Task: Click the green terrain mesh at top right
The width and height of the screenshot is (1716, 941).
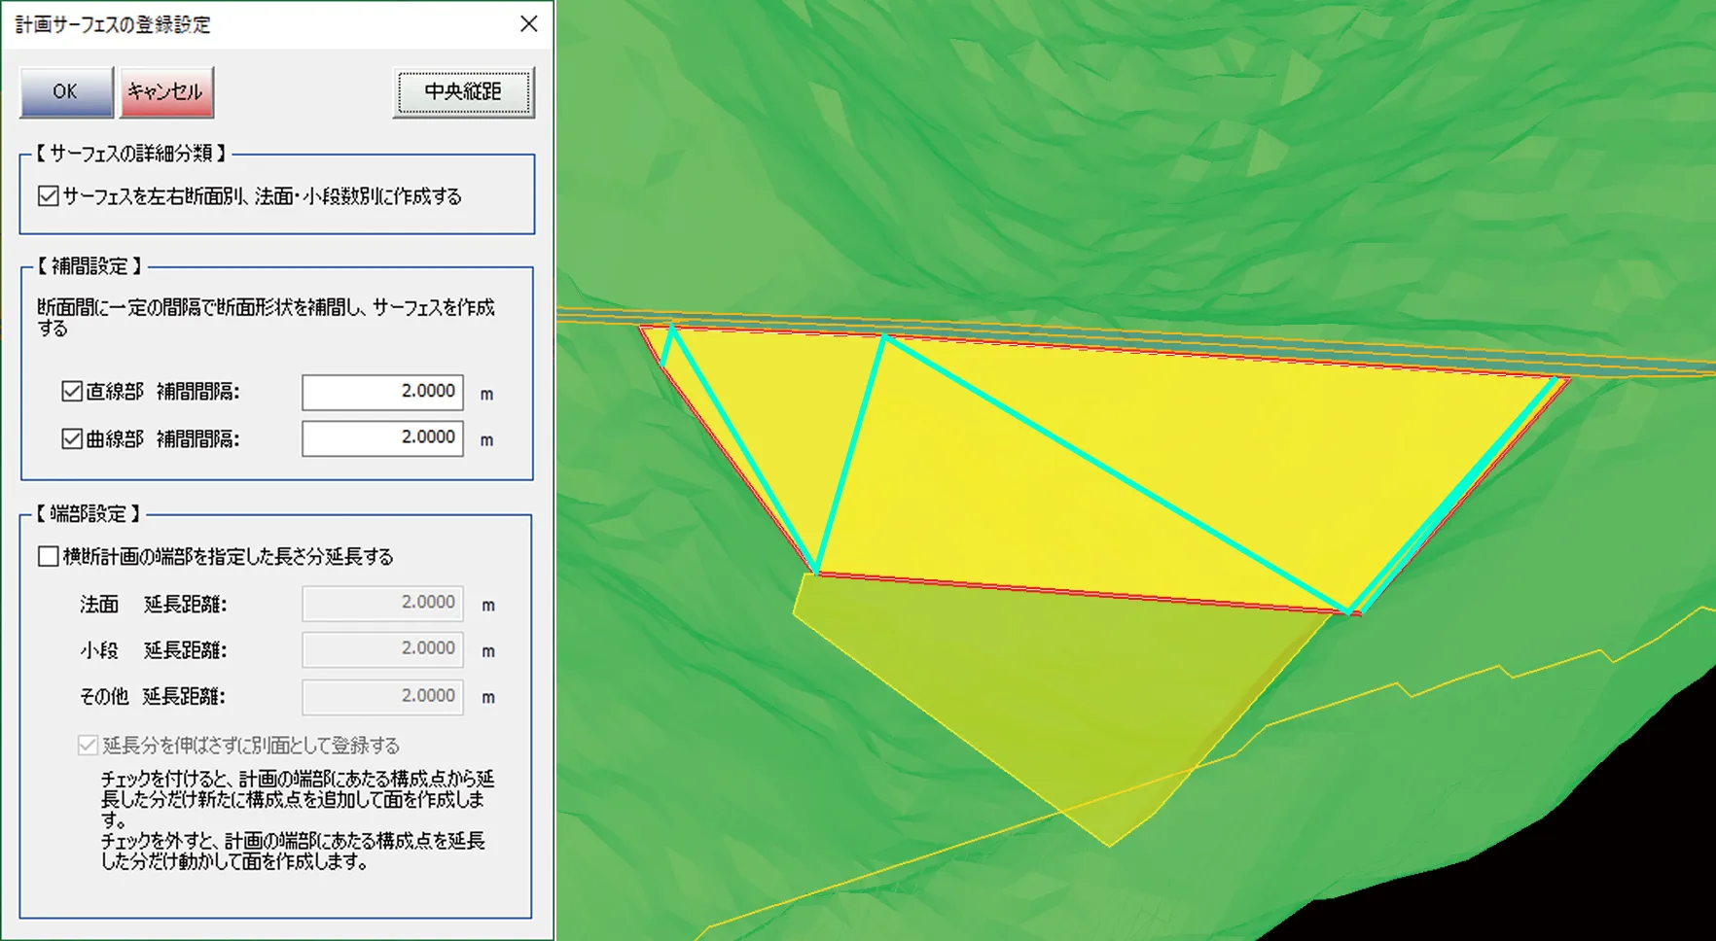Action: [1459, 146]
